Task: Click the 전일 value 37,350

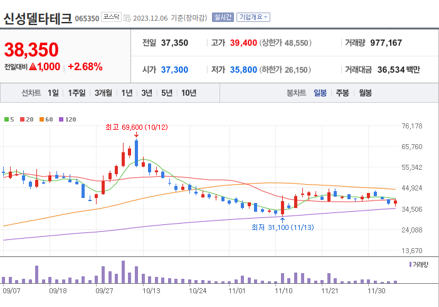Action: click(x=174, y=43)
